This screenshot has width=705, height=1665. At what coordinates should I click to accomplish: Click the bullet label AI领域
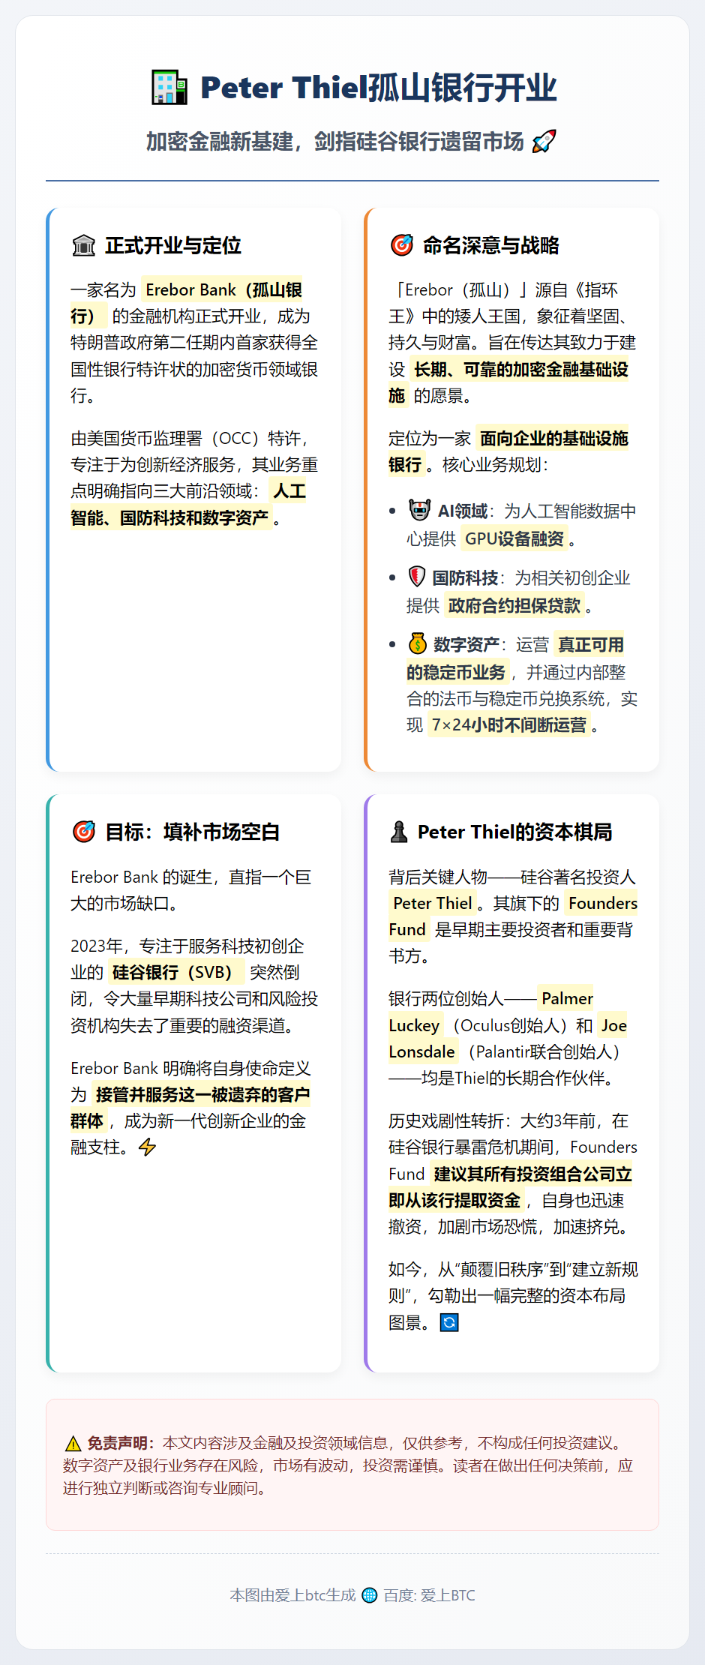463,511
